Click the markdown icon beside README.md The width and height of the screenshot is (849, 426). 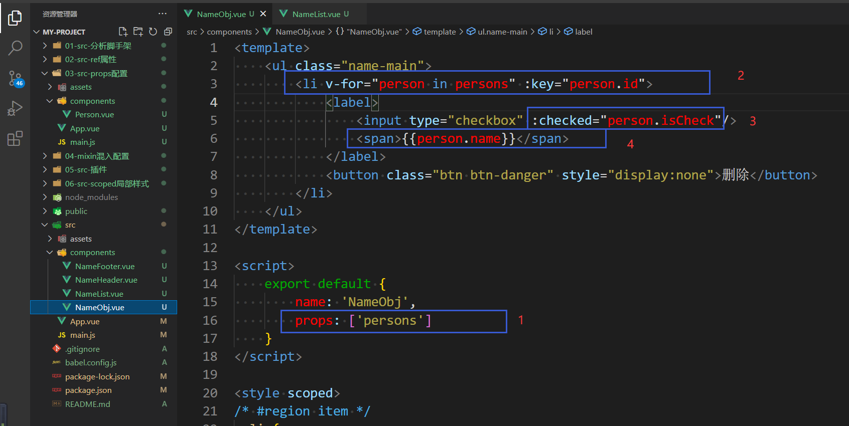click(57, 404)
